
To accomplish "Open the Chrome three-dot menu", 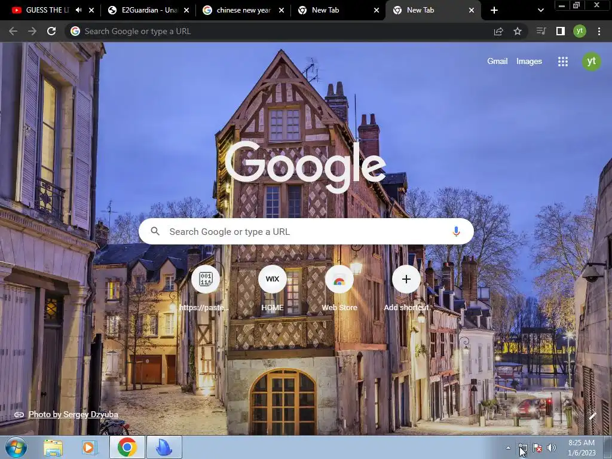I will click(599, 31).
